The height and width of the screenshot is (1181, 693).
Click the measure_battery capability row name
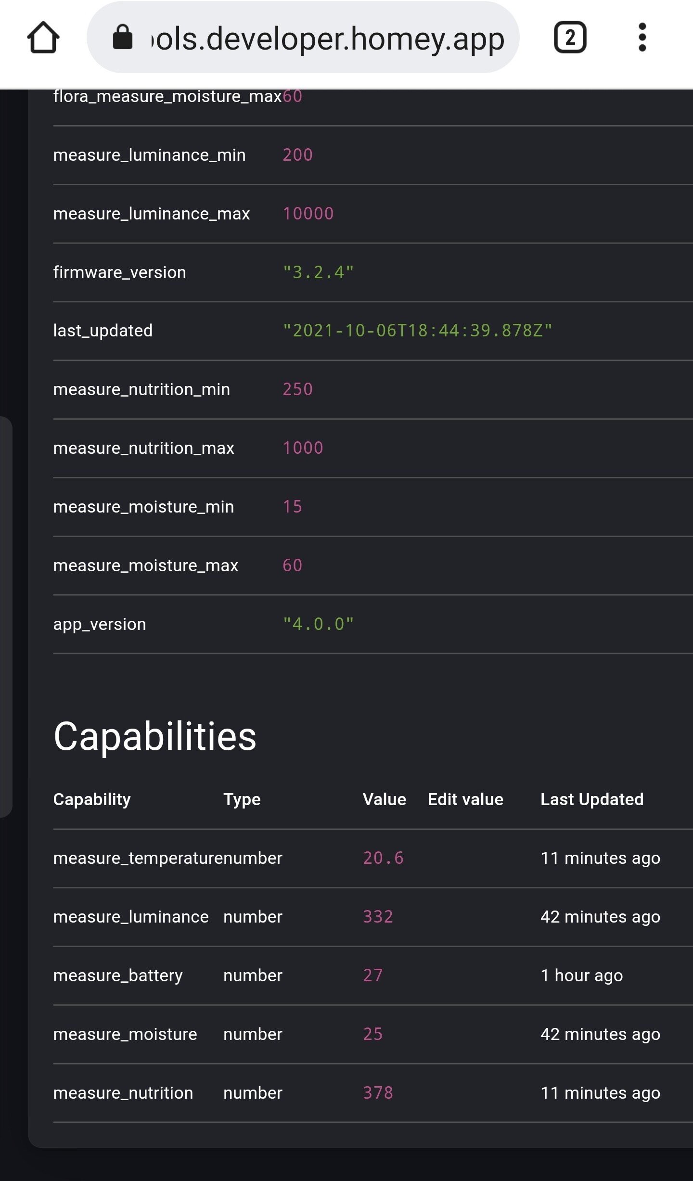(118, 976)
